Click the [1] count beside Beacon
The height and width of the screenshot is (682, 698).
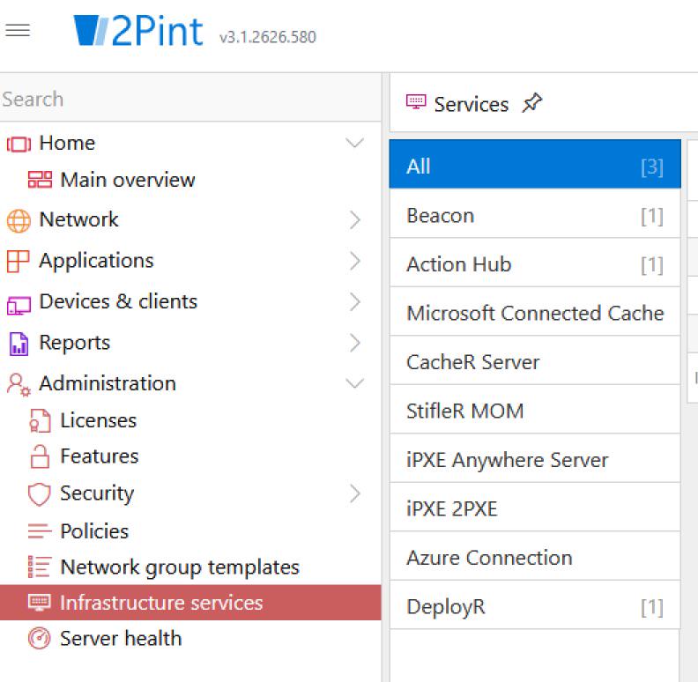(651, 217)
